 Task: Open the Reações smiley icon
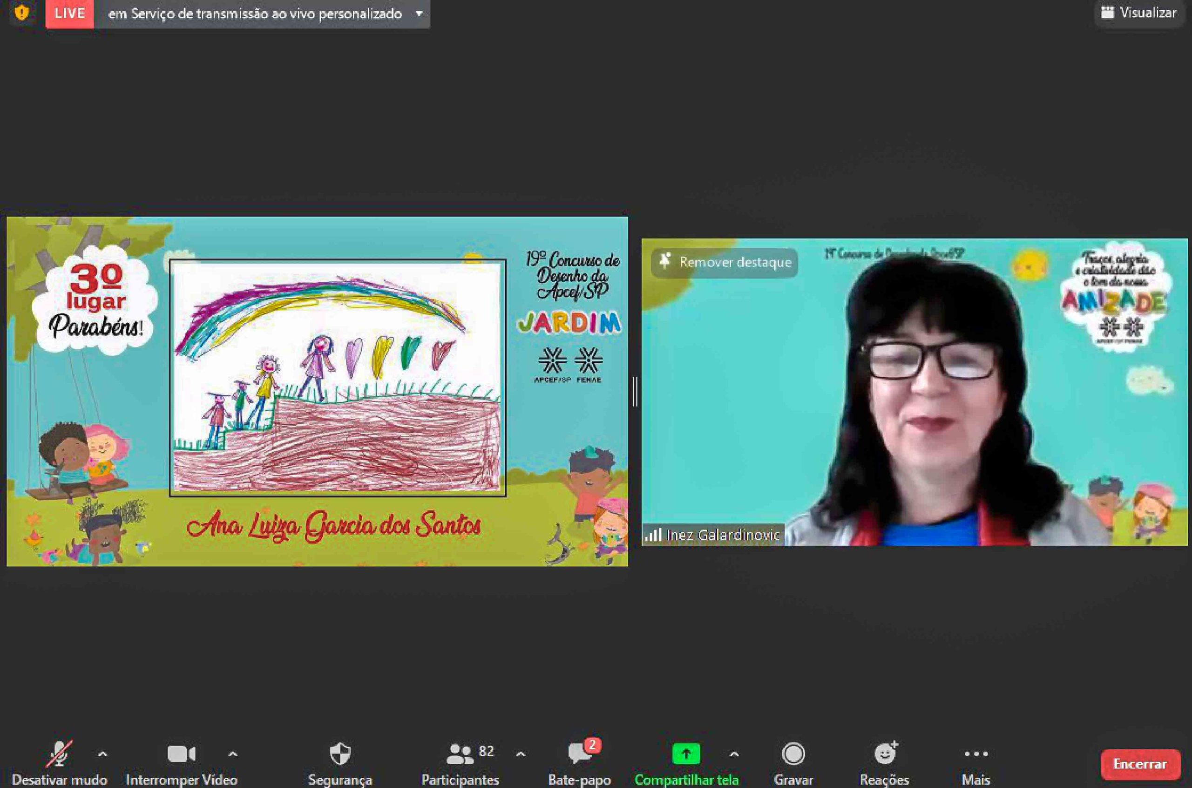click(x=885, y=754)
